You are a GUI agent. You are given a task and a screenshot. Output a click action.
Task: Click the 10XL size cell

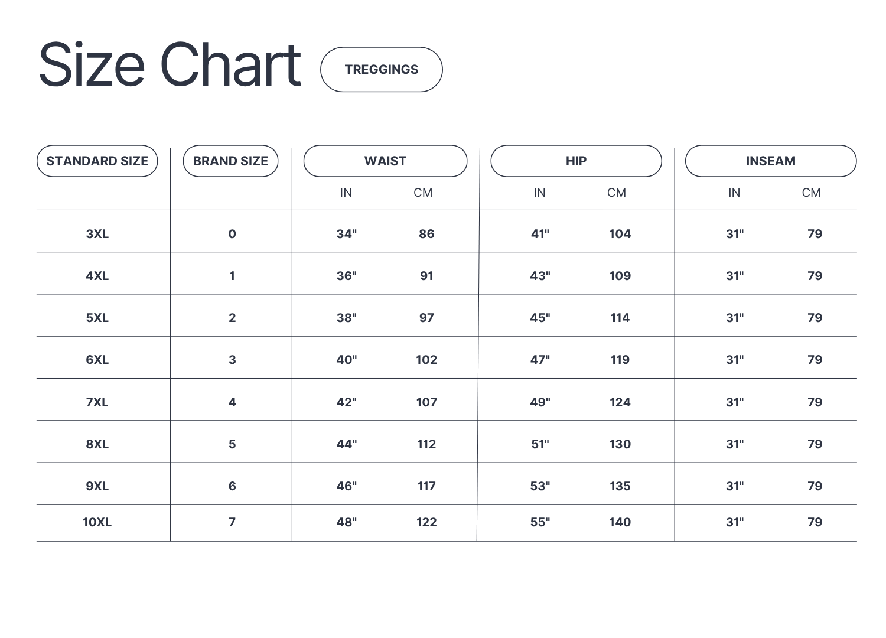pyautogui.click(x=97, y=522)
